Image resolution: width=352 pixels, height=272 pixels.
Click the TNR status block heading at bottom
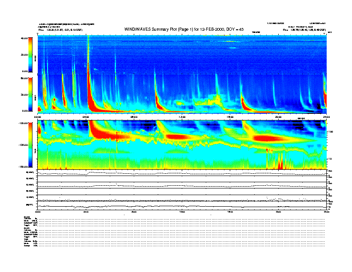coord(26,239)
